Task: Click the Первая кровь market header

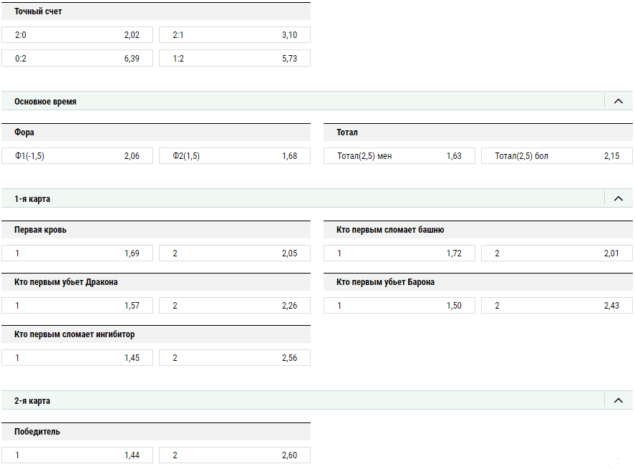Action: (156, 230)
